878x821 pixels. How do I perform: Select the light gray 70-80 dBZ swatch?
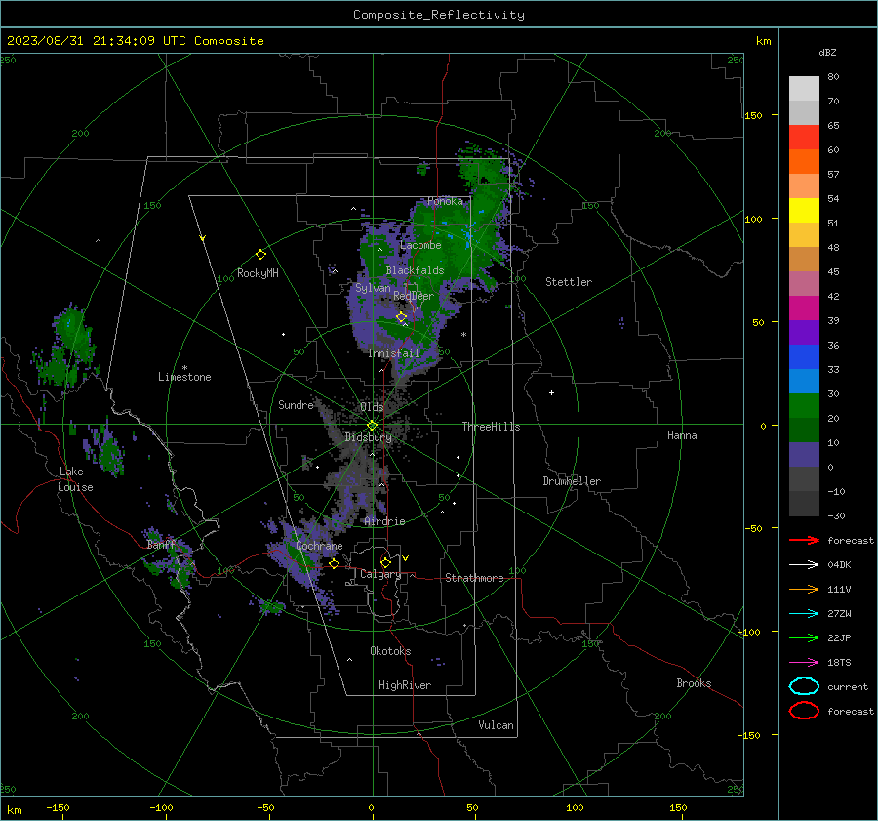coord(804,88)
